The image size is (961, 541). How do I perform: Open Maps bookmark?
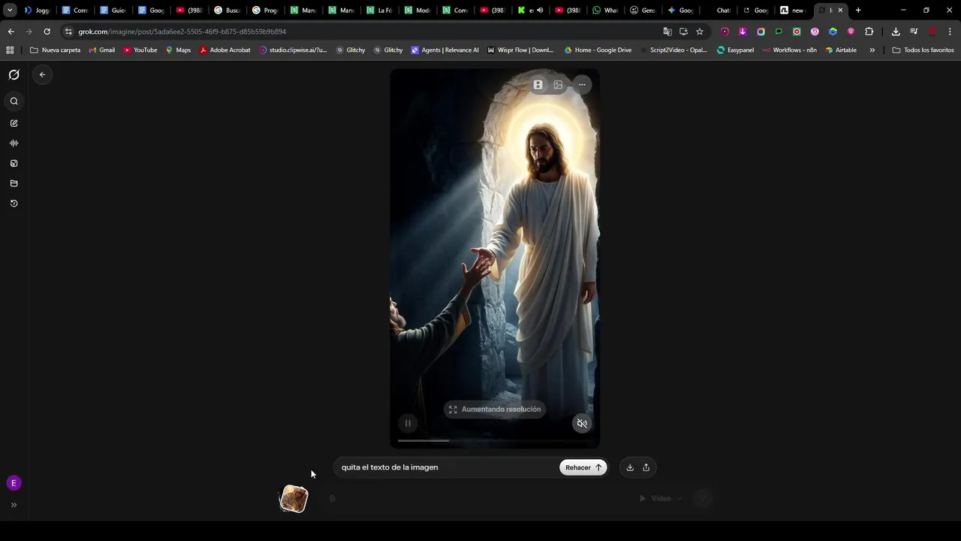(x=178, y=50)
